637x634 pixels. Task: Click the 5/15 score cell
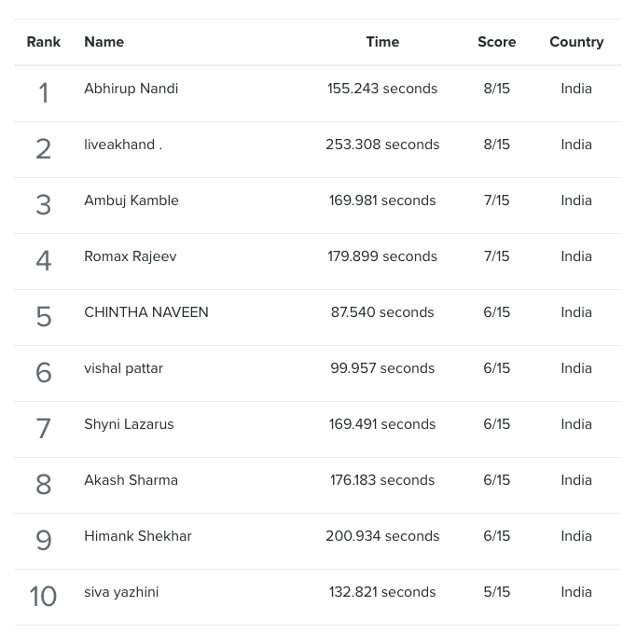tap(496, 592)
